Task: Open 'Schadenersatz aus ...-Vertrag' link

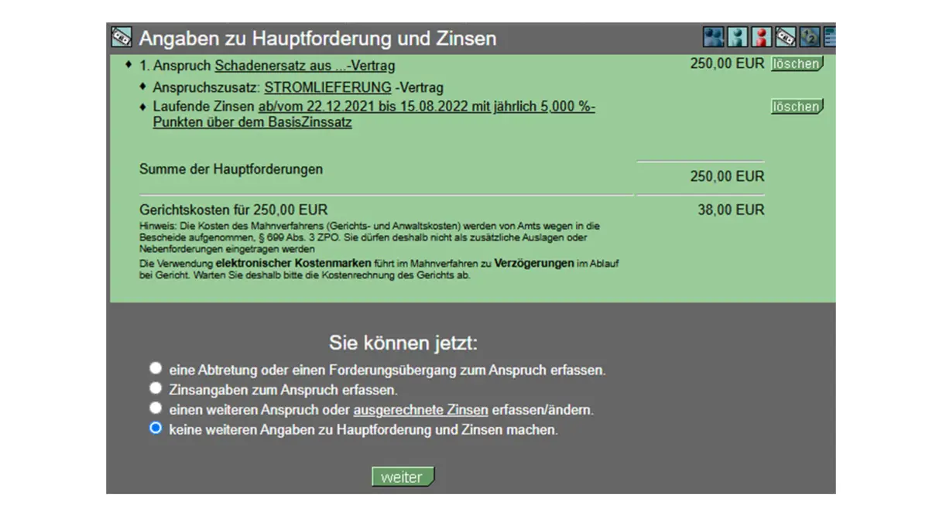Action: click(304, 66)
